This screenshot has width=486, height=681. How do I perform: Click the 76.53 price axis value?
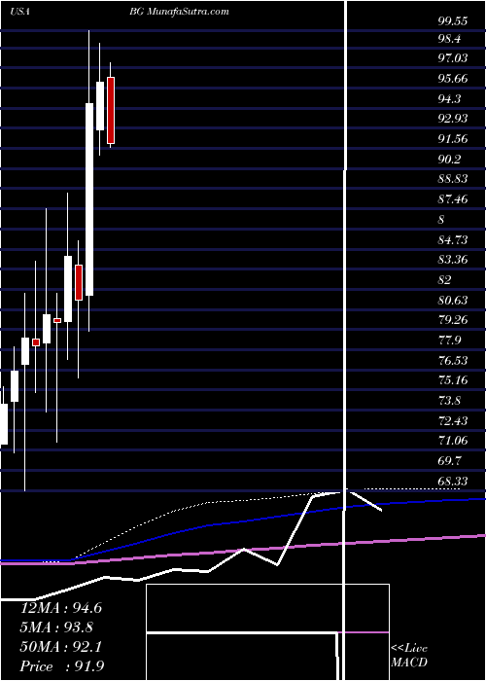tap(453, 361)
